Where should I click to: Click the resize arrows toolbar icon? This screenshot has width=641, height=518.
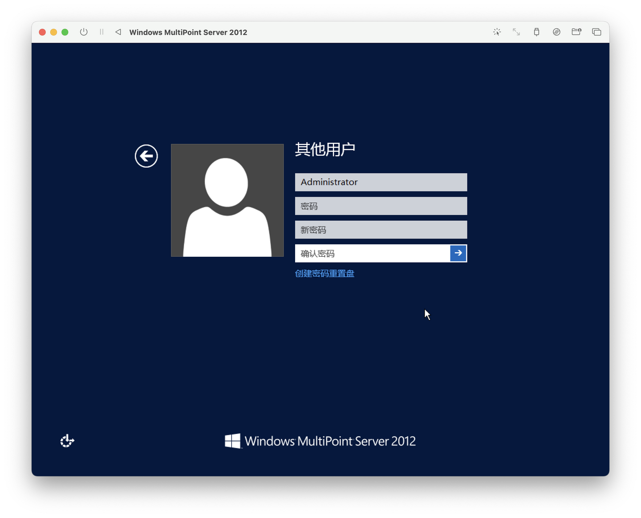click(516, 32)
